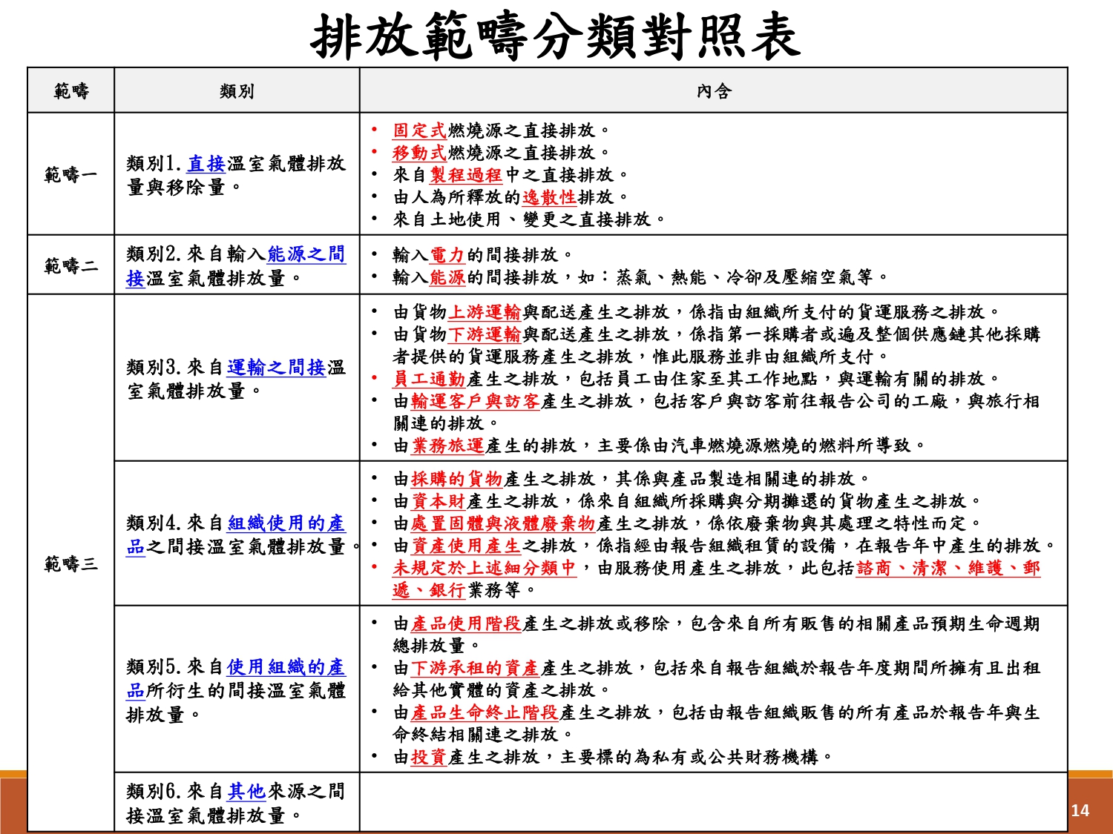Select the 範疇二 row label cell
Image resolution: width=1113 pixels, height=834 pixels.
tap(71, 265)
